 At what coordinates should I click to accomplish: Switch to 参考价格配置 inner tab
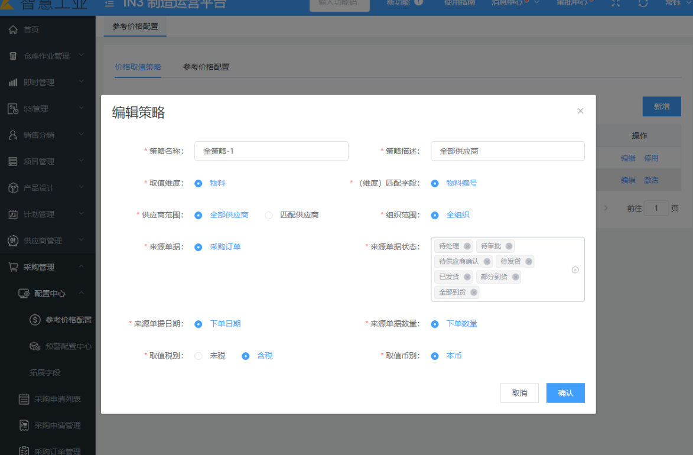206,67
